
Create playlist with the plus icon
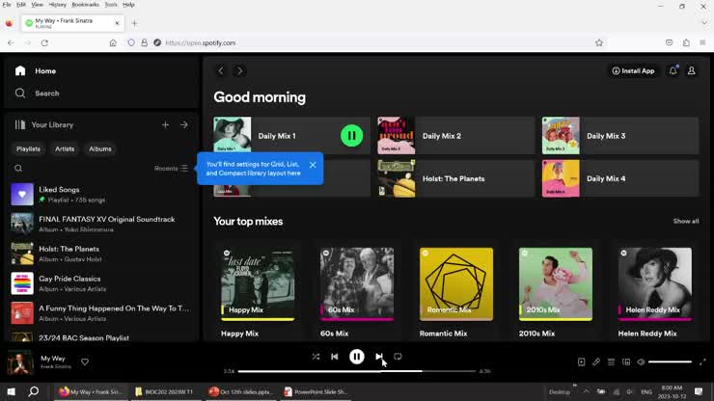tap(165, 124)
